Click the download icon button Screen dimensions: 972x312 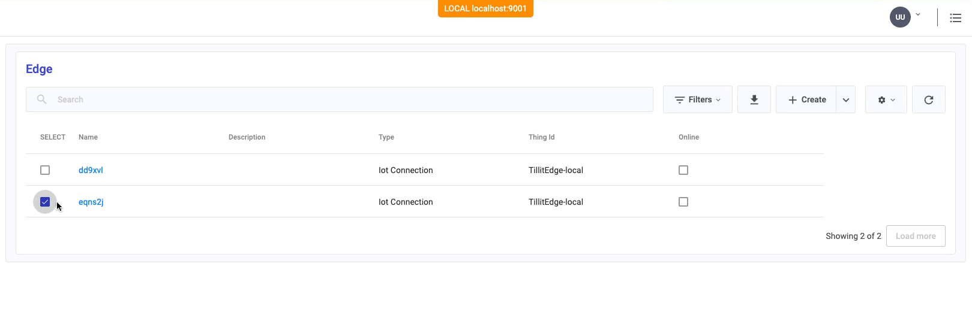pos(754,99)
